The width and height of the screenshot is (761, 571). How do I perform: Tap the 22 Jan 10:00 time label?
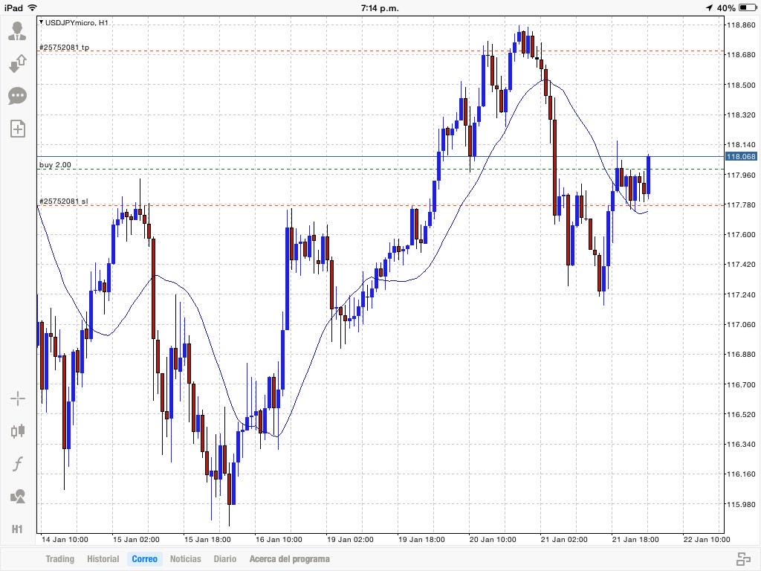click(707, 540)
